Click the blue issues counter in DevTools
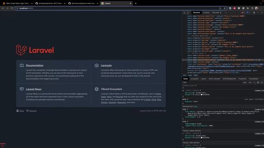 248,13
